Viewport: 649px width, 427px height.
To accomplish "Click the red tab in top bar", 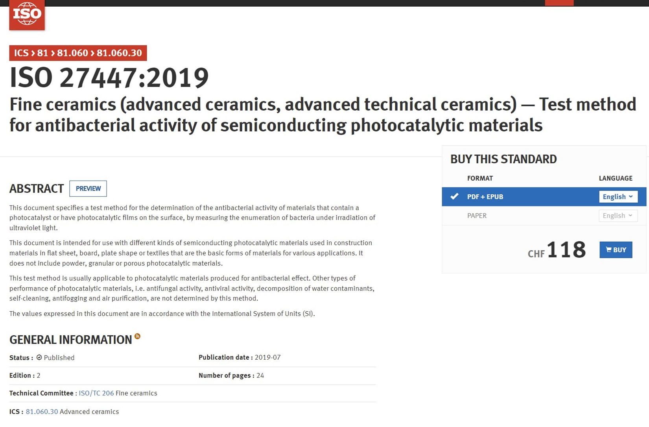I will (x=559, y=3).
